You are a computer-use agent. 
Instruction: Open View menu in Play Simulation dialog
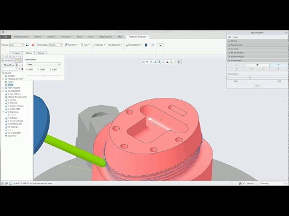pyautogui.click(x=235, y=37)
